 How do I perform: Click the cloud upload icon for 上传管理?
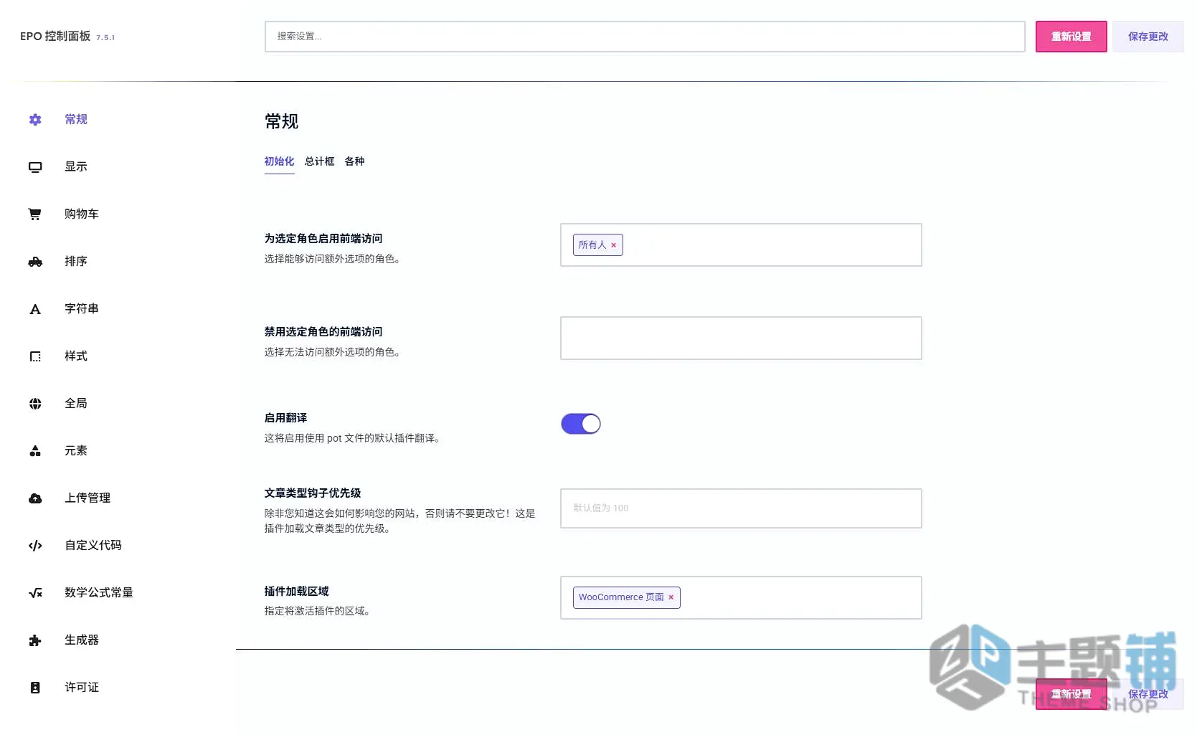pos(35,498)
